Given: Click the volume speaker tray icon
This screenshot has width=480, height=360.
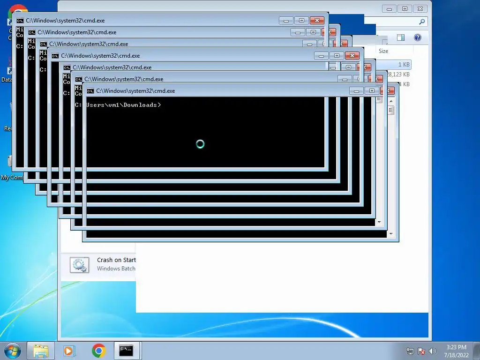Looking at the screenshot, I should click(433, 351).
